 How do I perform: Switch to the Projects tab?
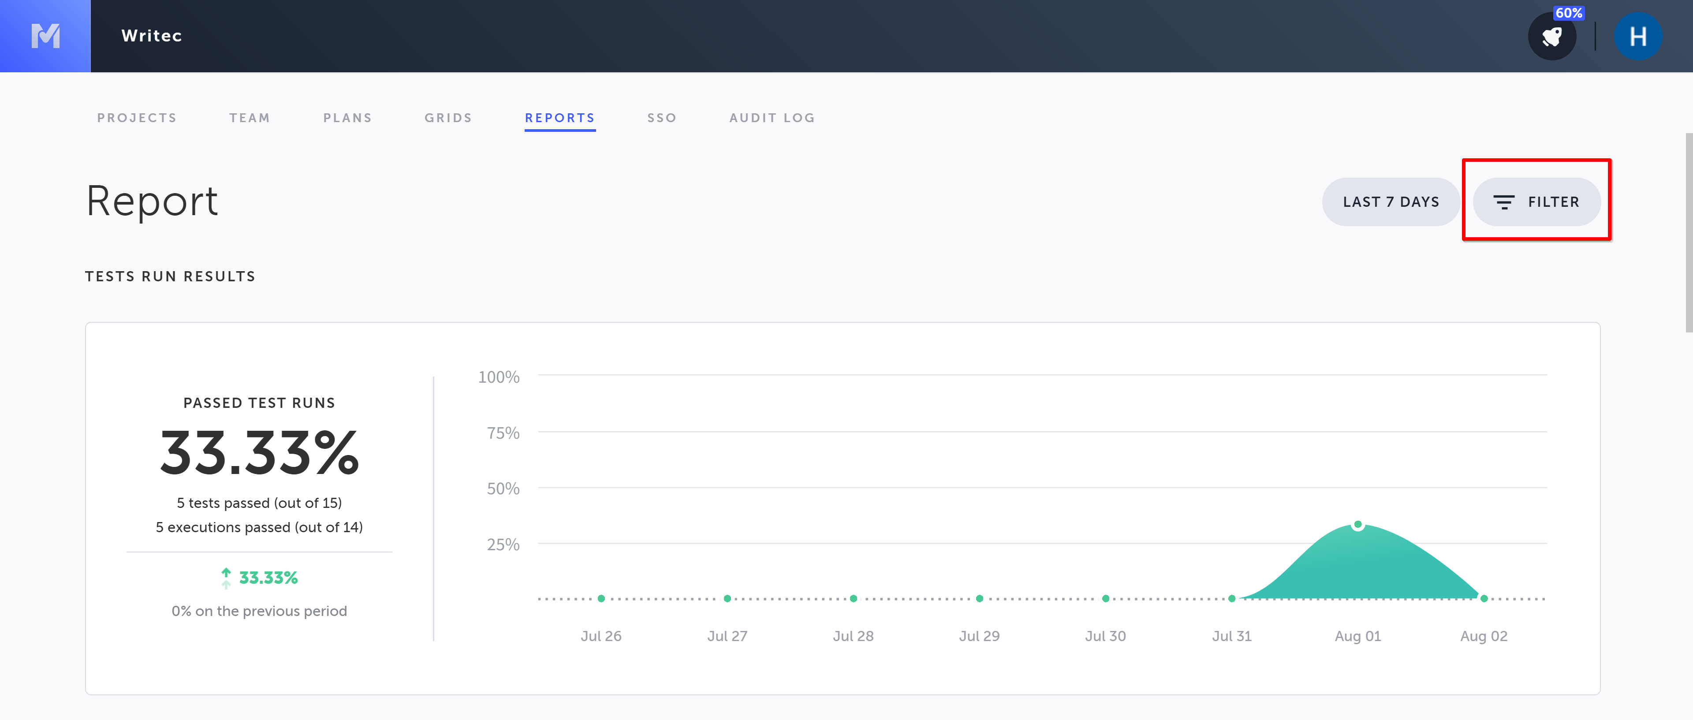tap(137, 118)
